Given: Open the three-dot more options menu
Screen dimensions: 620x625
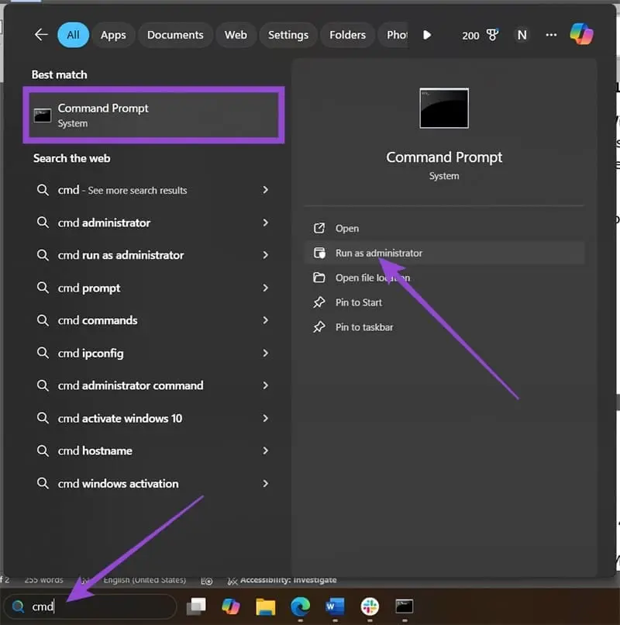Looking at the screenshot, I should click(x=551, y=35).
